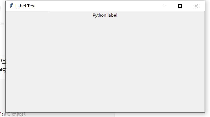
Task: Click the "Label Test" window title
Action: tap(25, 6)
